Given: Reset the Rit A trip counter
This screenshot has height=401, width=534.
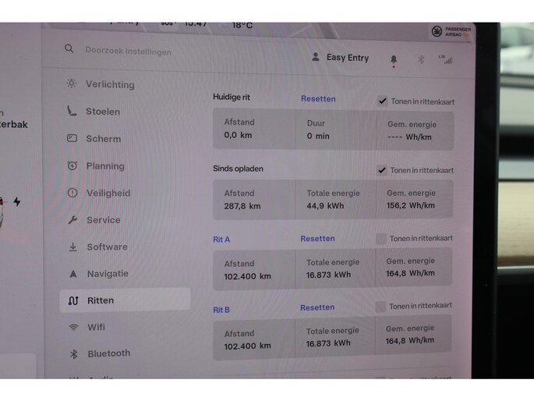Looking at the screenshot, I should pyautogui.click(x=317, y=239).
